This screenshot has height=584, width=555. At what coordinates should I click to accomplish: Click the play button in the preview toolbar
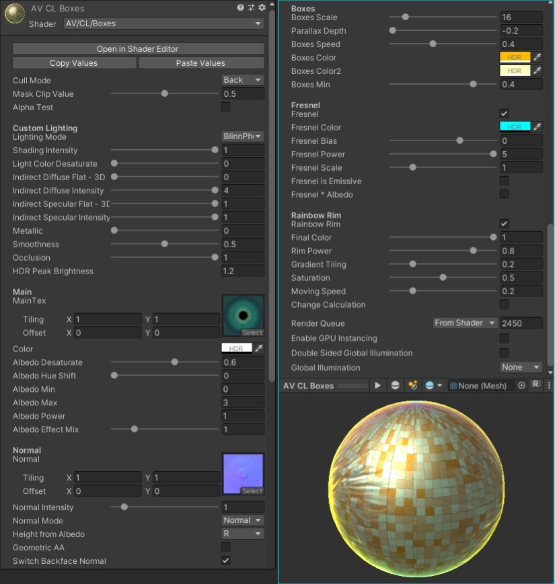click(378, 385)
